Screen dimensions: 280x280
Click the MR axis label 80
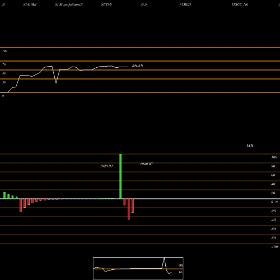(273, 166)
